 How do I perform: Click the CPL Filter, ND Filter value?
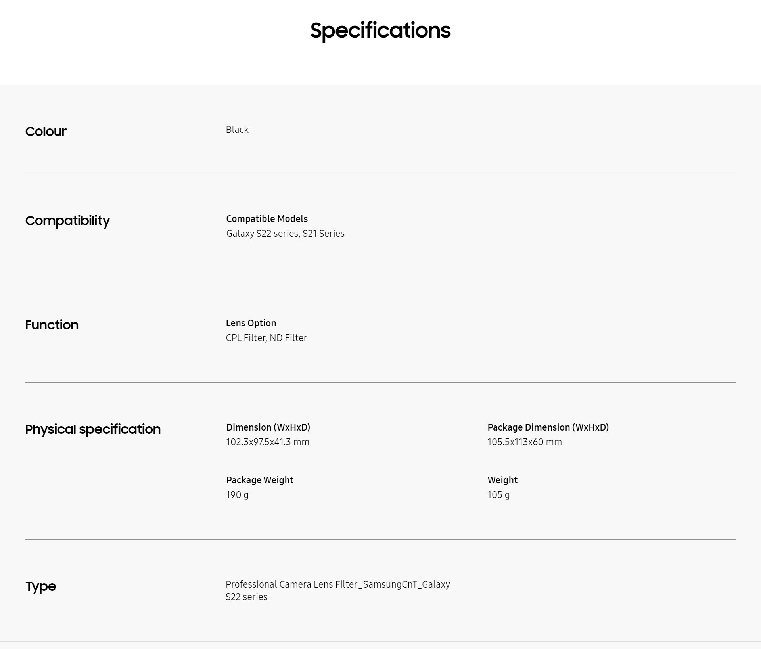coord(266,338)
